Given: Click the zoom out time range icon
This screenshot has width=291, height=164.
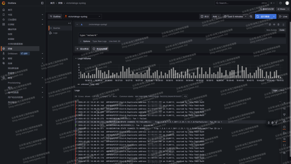Looking at the screenshot, I should pyautogui.click(x=251, y=16).
